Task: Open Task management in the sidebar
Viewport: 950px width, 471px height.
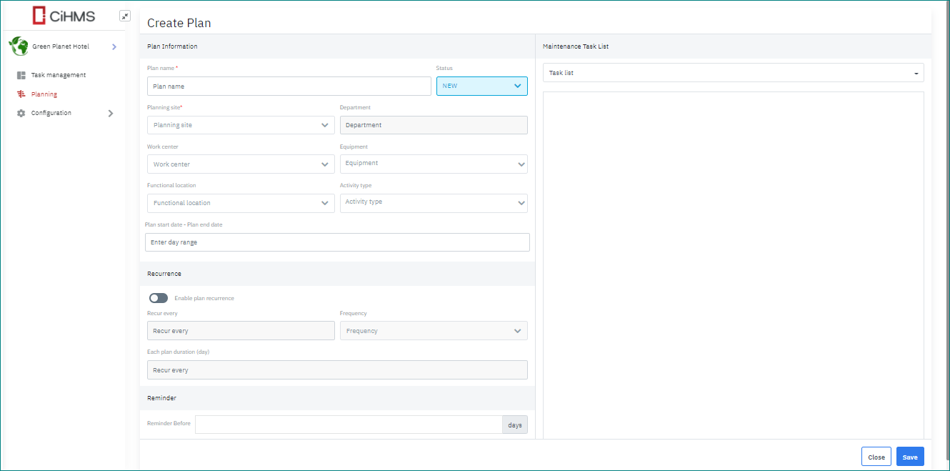Action: (58, 75)
